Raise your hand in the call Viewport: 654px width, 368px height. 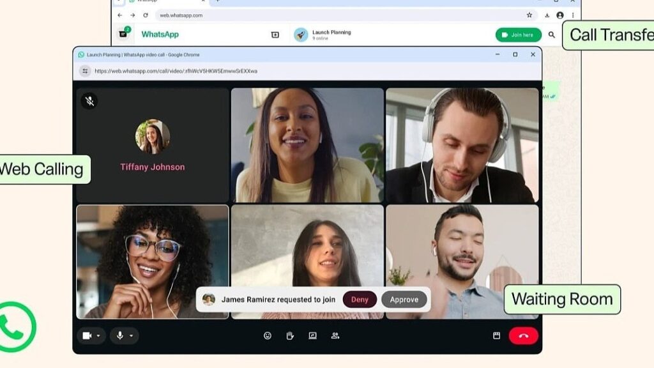[290, 336]
